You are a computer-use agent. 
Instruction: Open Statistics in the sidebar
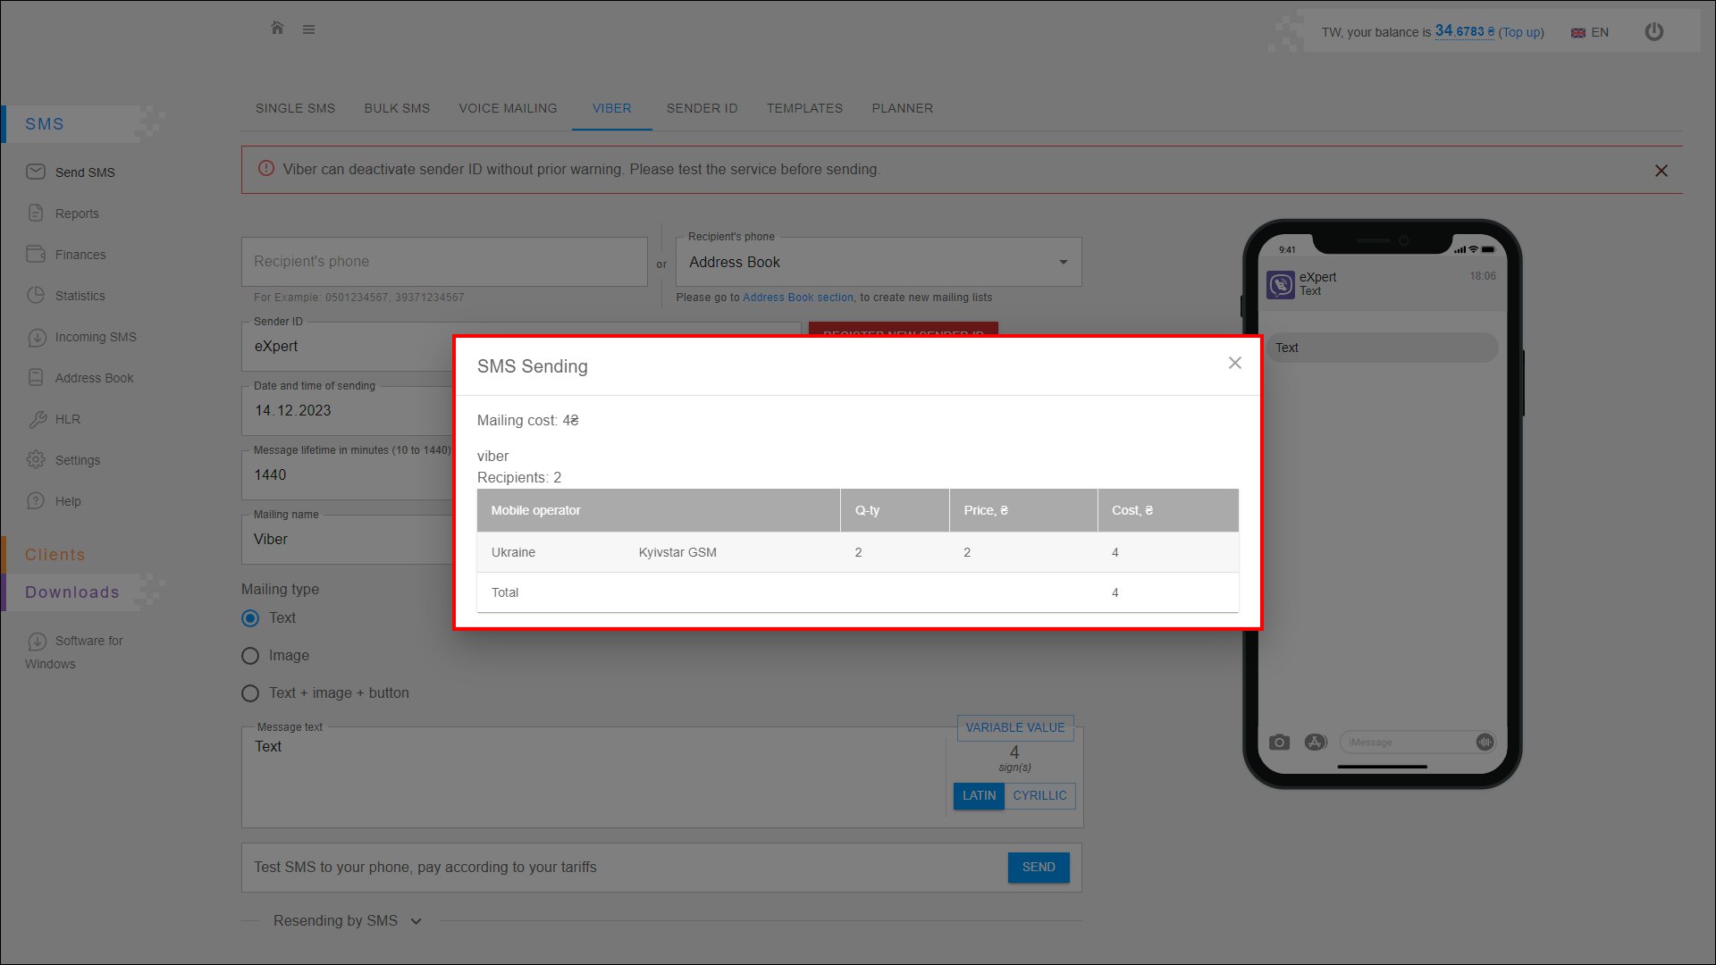tap(80, 296)
